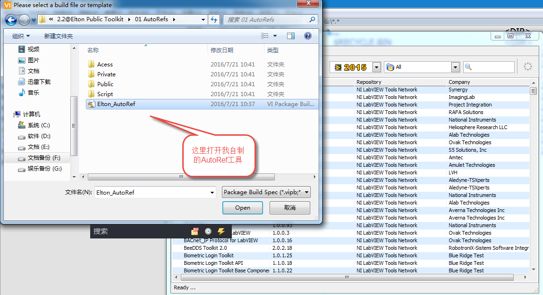
Task: Open drive 文档备份 (F:)
Action: coord(39,157)
